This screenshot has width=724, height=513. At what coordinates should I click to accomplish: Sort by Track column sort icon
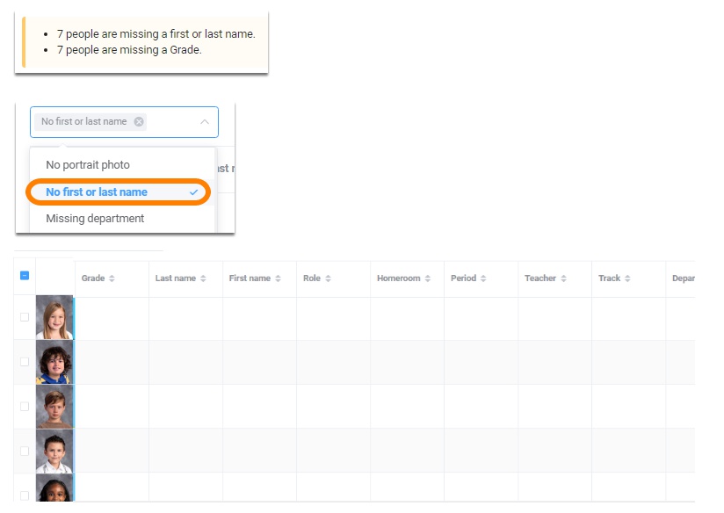pos(628,278)
